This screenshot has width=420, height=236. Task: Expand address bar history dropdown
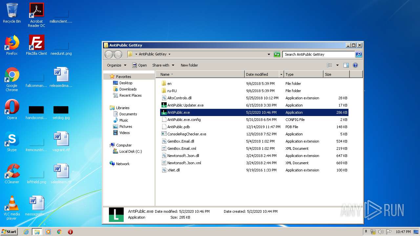(269, 54)
